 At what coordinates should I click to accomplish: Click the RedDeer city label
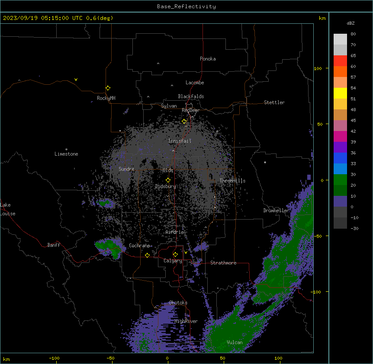coord(191,110)
